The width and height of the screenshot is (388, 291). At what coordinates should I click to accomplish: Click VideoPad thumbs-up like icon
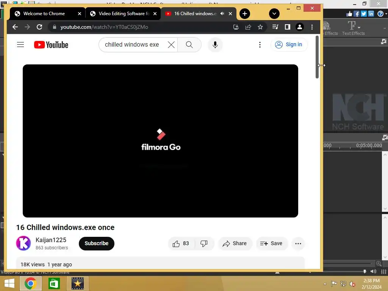(349, 14)
